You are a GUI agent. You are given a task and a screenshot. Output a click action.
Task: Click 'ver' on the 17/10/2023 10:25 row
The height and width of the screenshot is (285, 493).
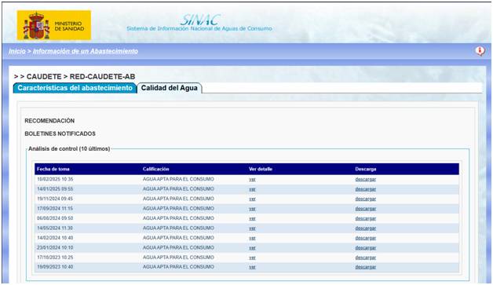tap(252, 258)
